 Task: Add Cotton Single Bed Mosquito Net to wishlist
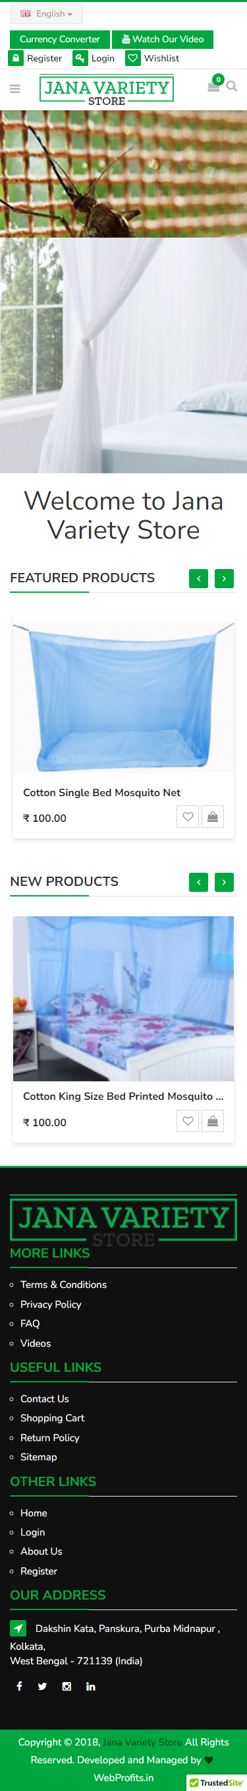pyautogui.click(x=187, y=817)
